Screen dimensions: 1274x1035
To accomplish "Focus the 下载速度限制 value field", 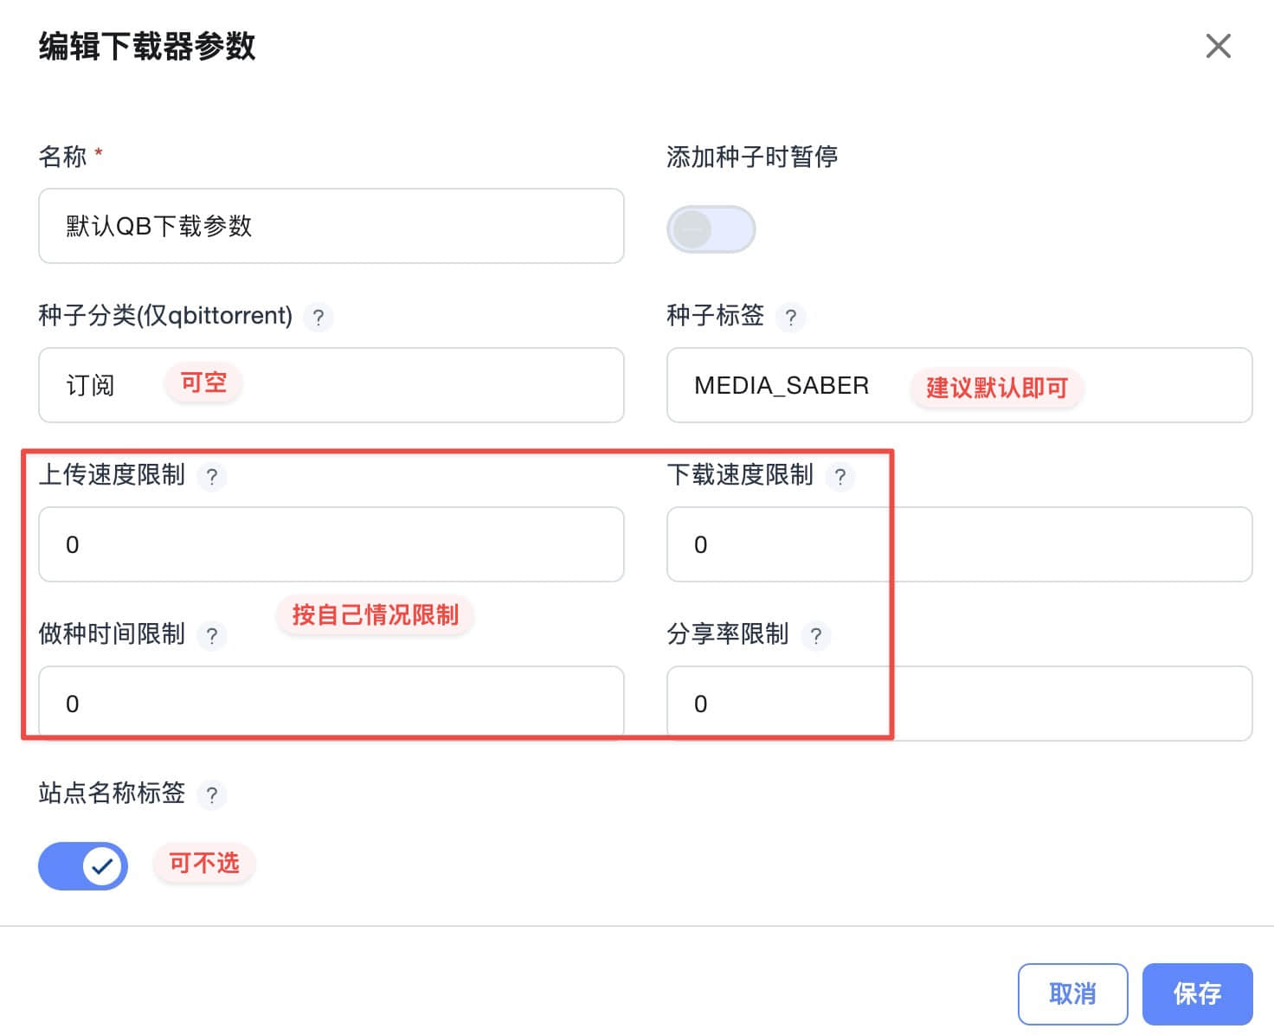I will point(959,544).
